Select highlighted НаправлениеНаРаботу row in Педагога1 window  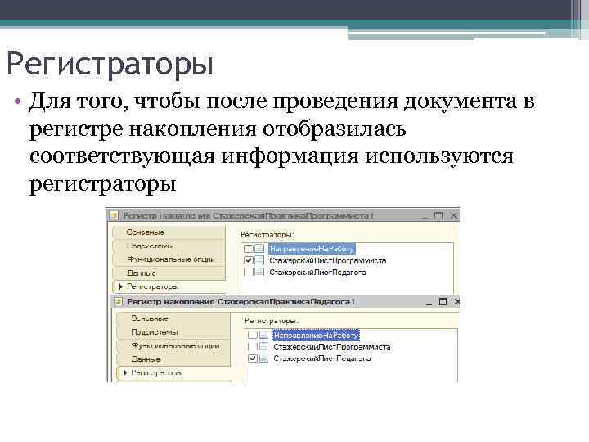(317, 336)
